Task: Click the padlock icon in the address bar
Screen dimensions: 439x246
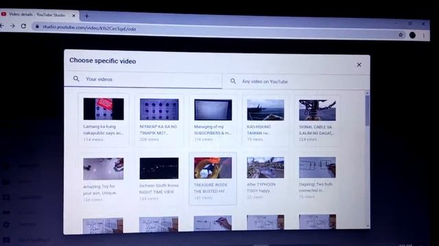Action: coord(37,27)
